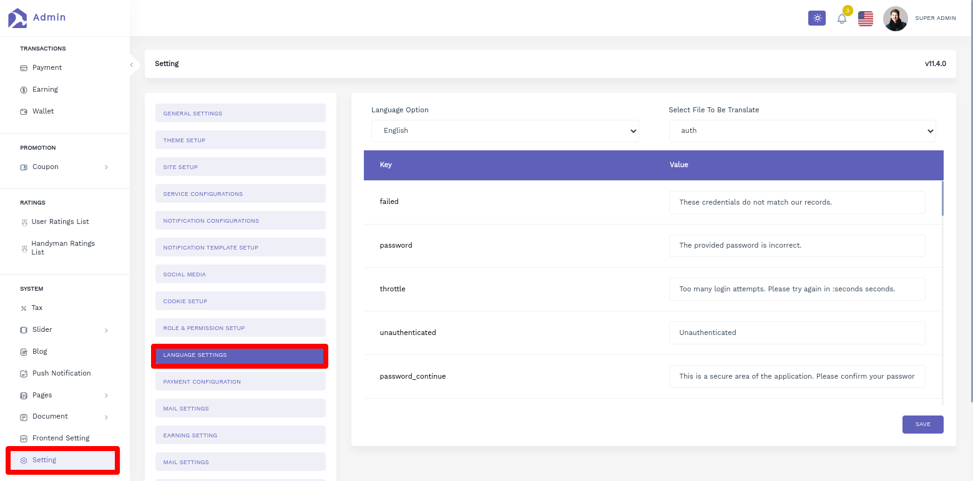Image resolution: width=973 pixels, height=481 pixels.
Task: Click the Value column header
Action: 678,165
